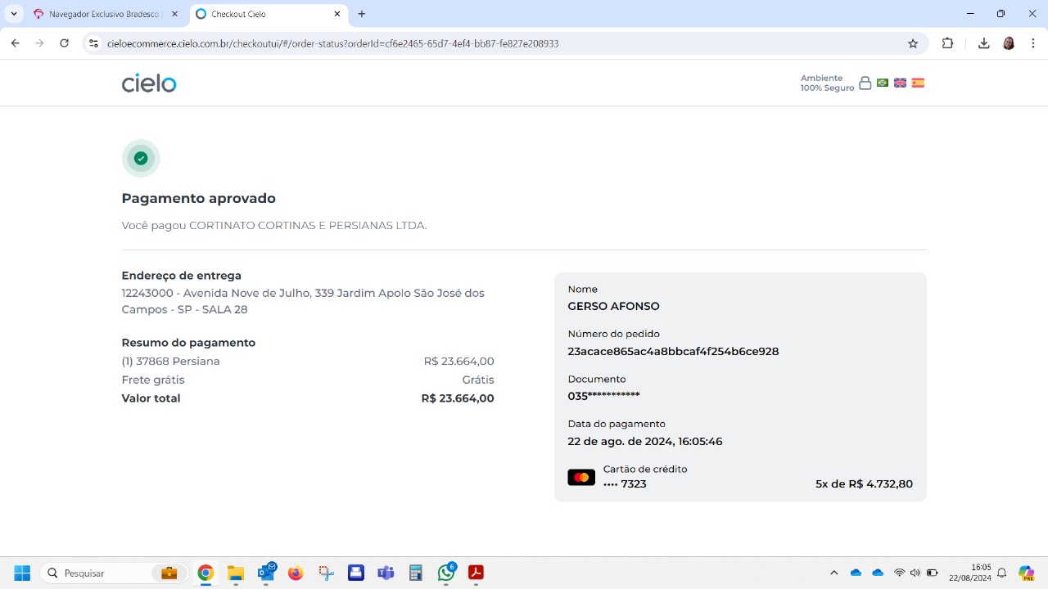Image resolution: width=1048 pixels, height=589 pixels.
Task: Click the Frete grátis line
Action: [308, 380]
